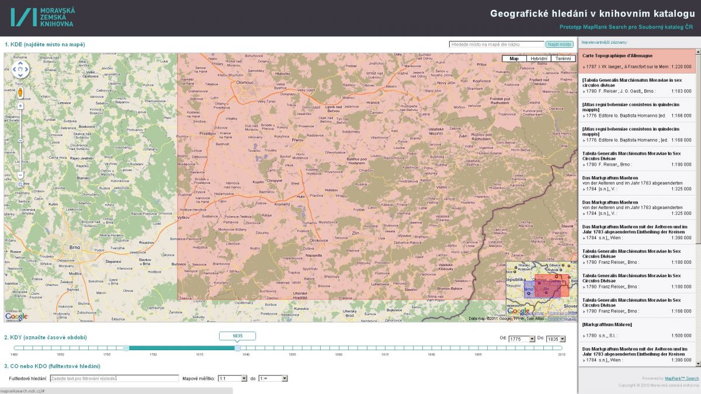Click the magnifier zoom-to-area icon

click(20, 184)
